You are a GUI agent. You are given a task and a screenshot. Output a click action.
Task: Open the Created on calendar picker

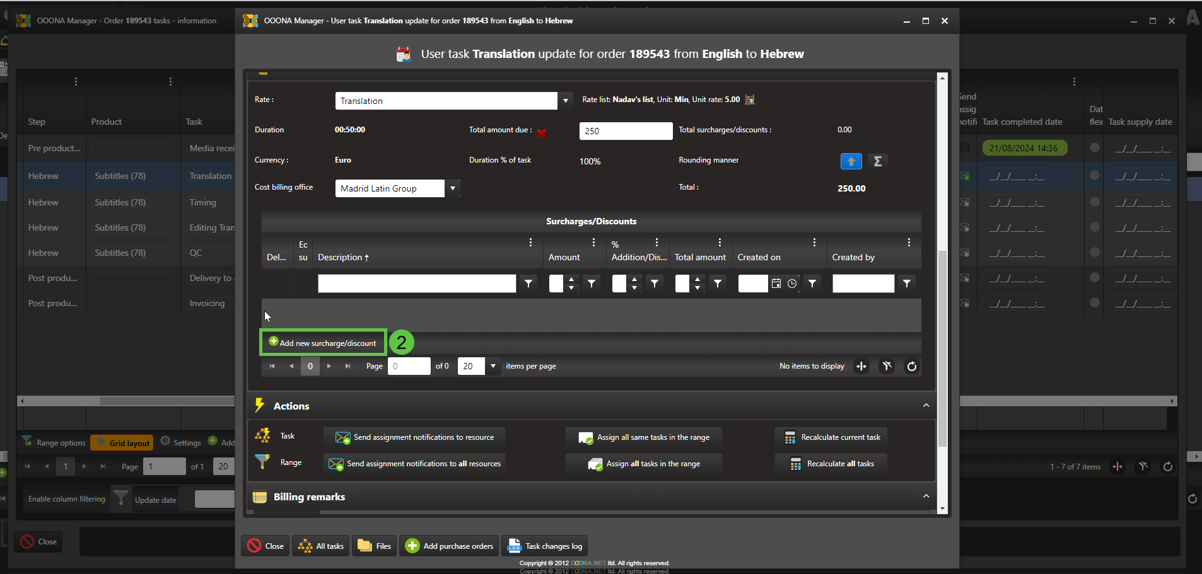pyautogui.click(x=776, y=284)
